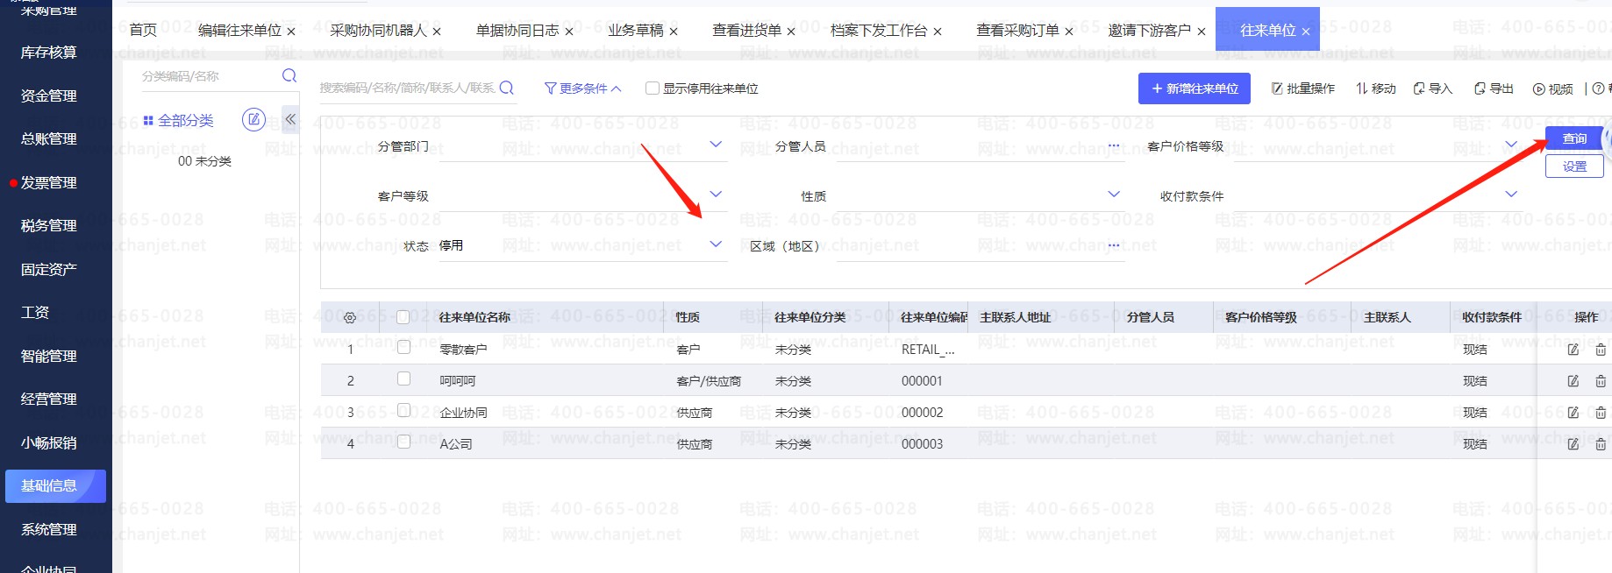Focus the 搜索编码/名称/简称 search field
The width and height of the screenshot is (1612, 573).
coord(408,88)
